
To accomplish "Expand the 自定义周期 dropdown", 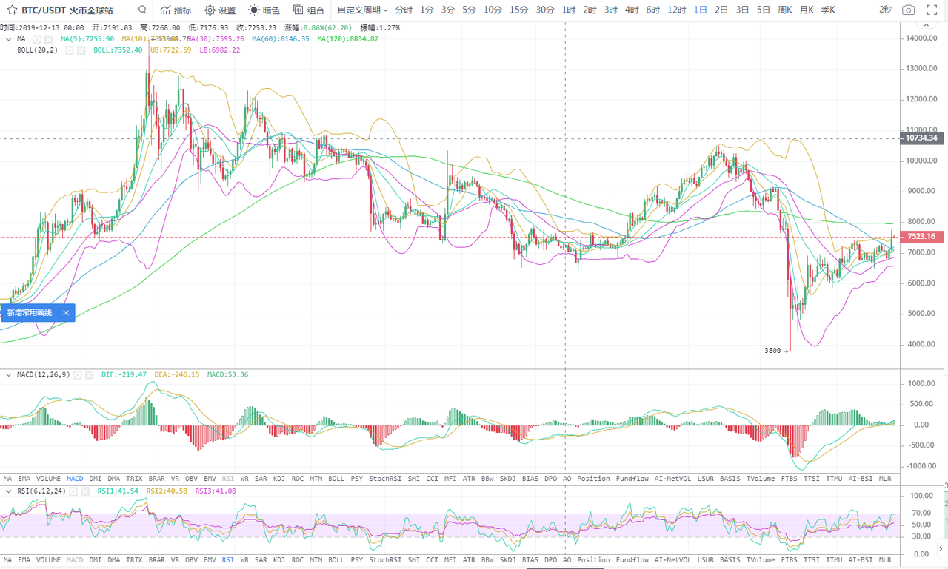I will pyautogui.click(x=363, y=10).
